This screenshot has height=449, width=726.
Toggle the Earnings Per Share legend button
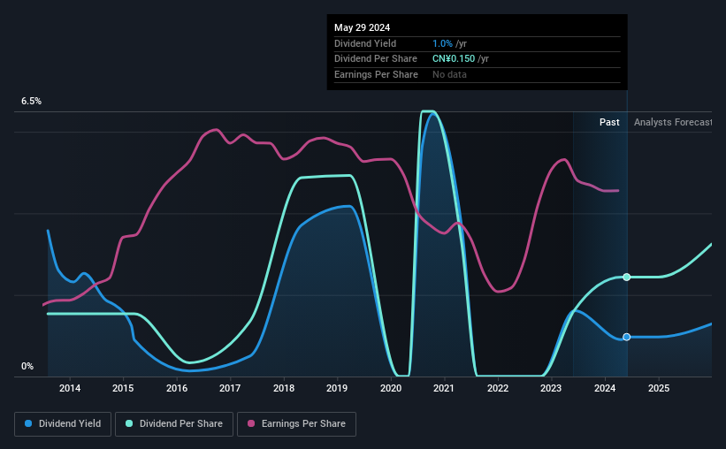pos(296,424)
